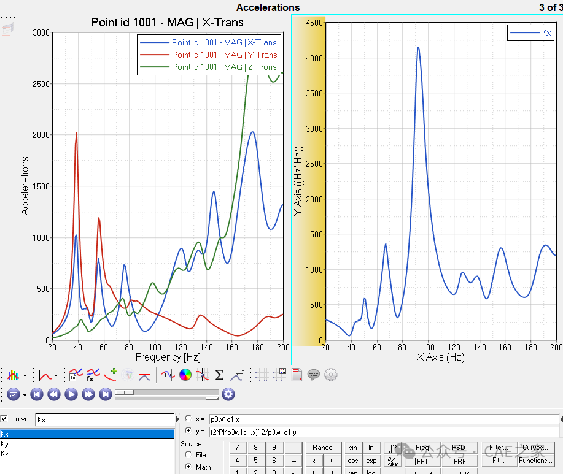Click the |FRF| button
This screenshot has height=474, width=563.
460,461
